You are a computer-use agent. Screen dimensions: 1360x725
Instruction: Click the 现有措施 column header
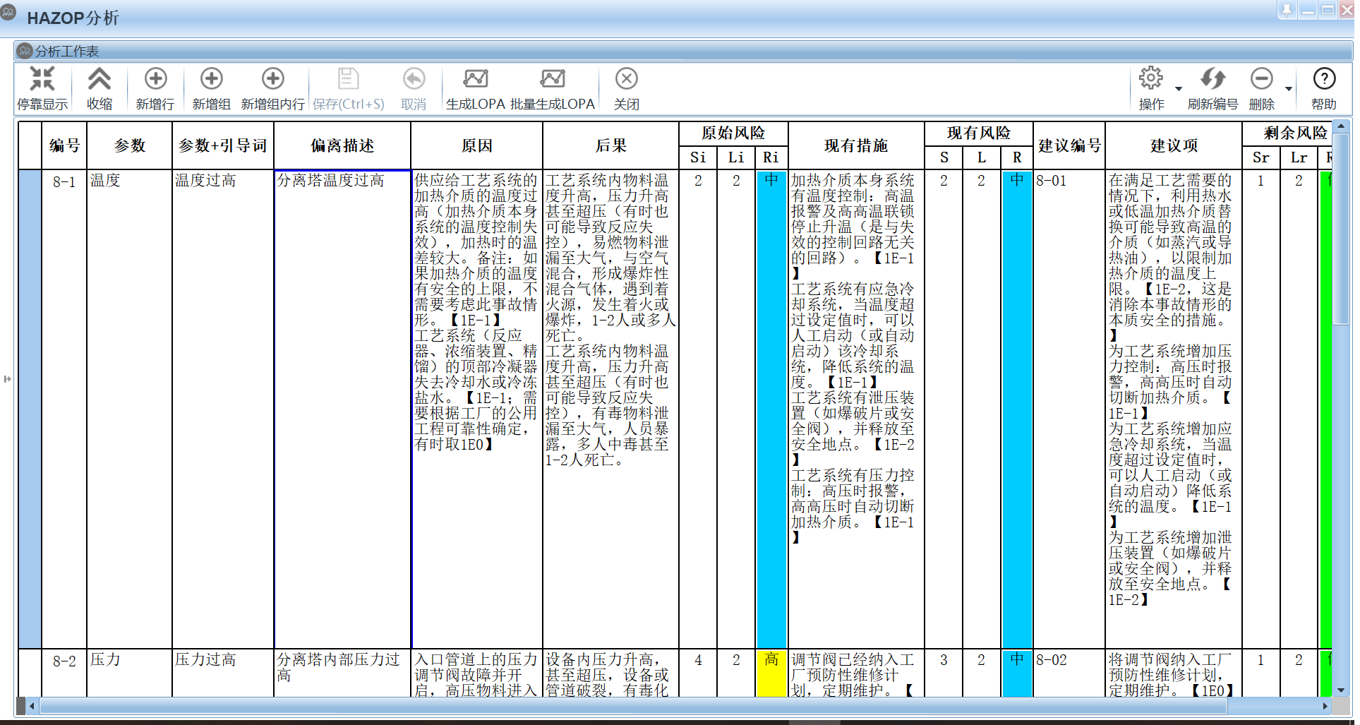pyautogui.click(x=856, y=145)
